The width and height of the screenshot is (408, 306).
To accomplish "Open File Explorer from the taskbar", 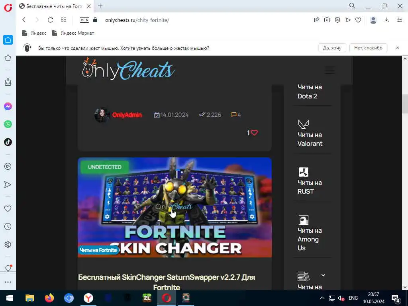I will pyautogui.click(x=29, y=298).
